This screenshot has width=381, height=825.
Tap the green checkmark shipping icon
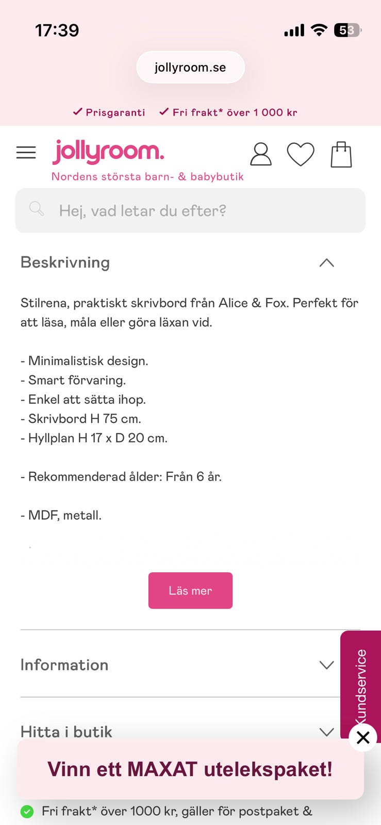coord(27,812)
